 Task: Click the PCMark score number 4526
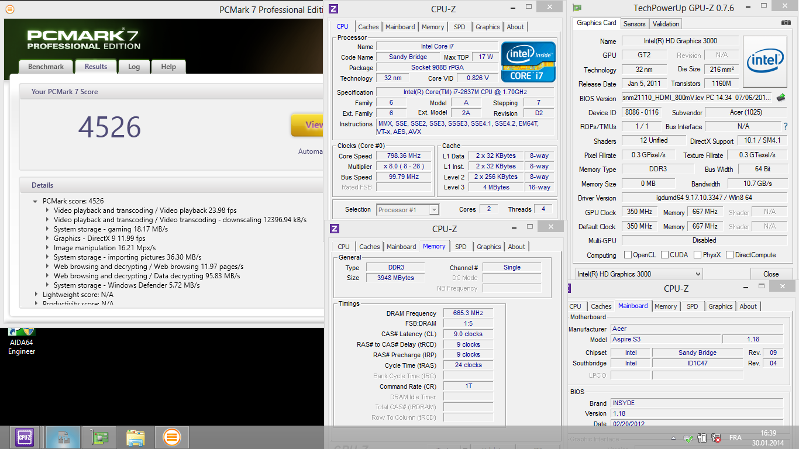point(110,127)
